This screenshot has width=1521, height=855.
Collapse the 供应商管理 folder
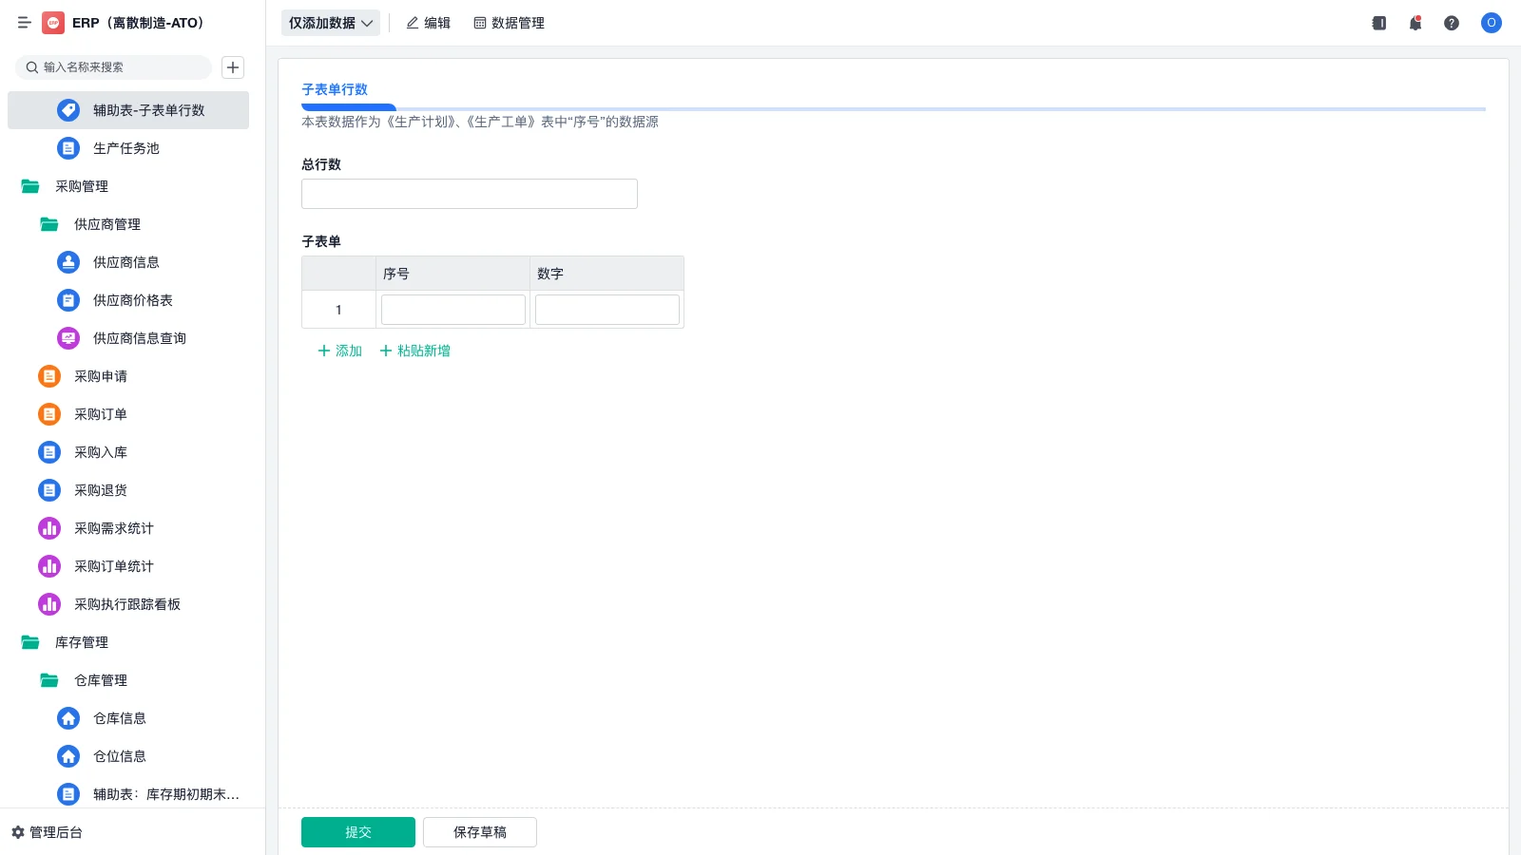(x=106, y=224)
